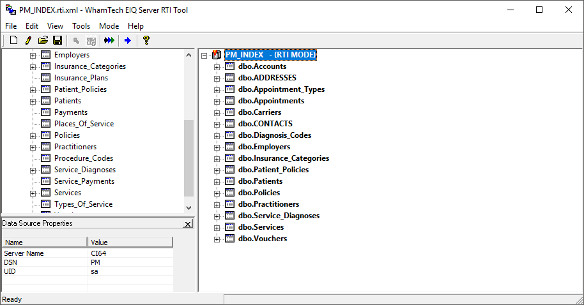Collapse the PM_INDEX root node
The height and width of the screenshot is (305, 584).
tap(204, 56)
